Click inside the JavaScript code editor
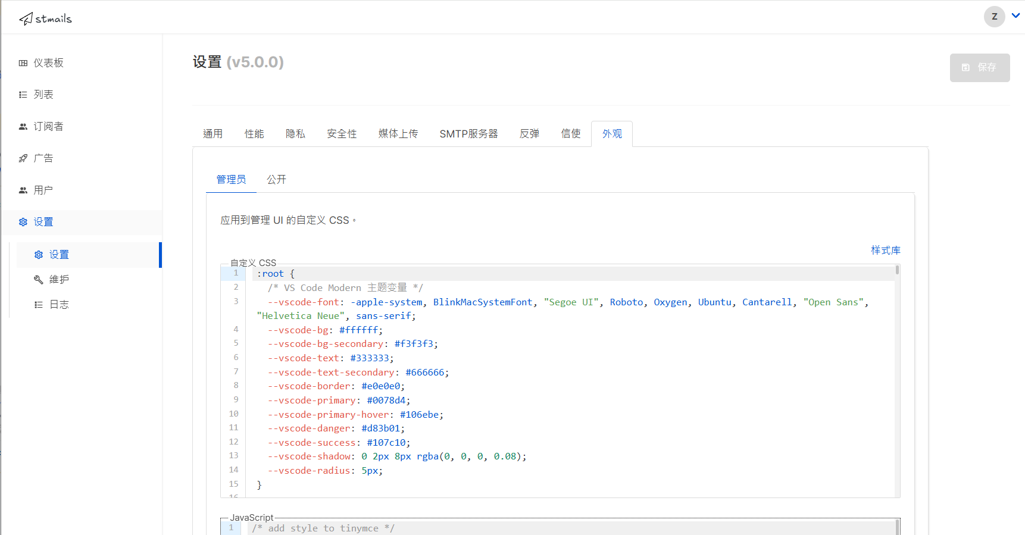The width and height of the screenshot is (1025, 535). (x=536, y=528)
